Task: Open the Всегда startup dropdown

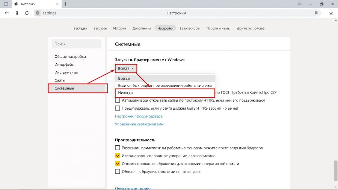Action: pos(126,68)
